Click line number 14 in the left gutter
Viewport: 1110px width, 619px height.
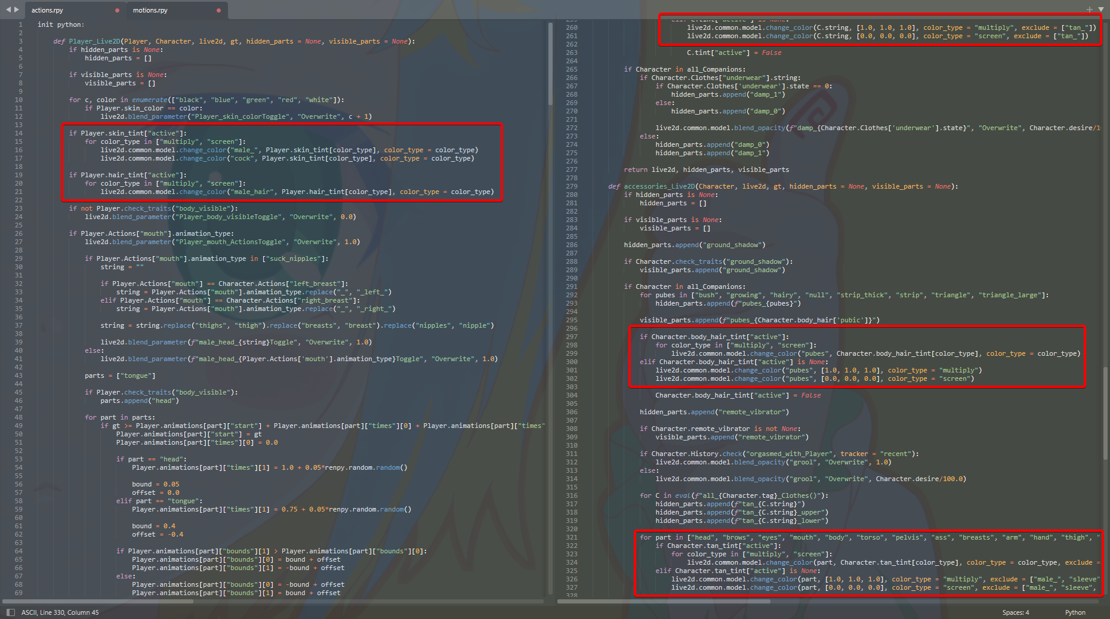(x=18, y=133)
